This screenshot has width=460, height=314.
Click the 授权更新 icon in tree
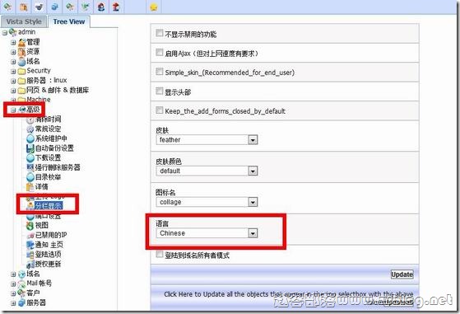(30, 265)
